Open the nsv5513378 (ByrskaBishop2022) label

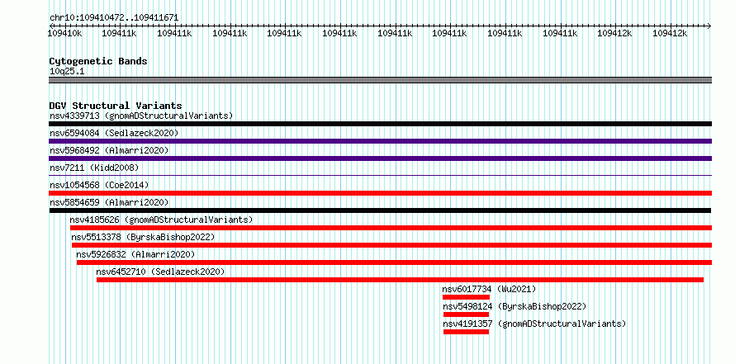click(x=143, y=237)
